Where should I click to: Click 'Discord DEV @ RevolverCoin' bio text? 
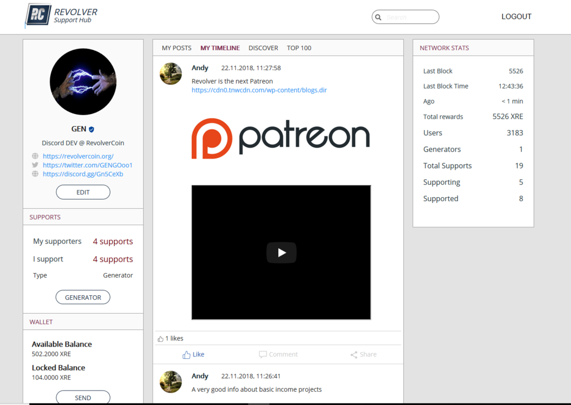(x=83, y=143)
